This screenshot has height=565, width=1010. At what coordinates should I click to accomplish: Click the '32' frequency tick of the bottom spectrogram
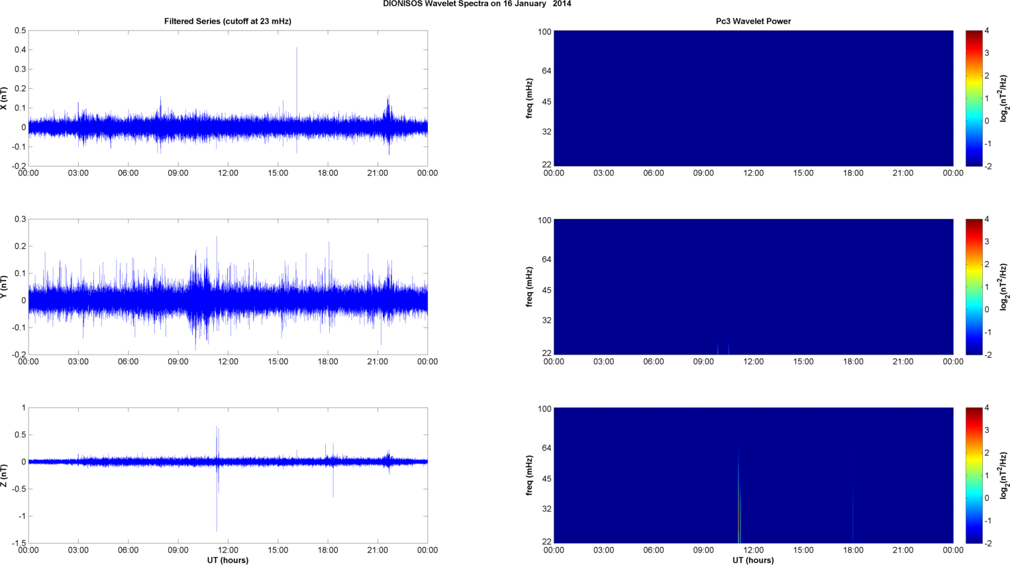(546, 509)
